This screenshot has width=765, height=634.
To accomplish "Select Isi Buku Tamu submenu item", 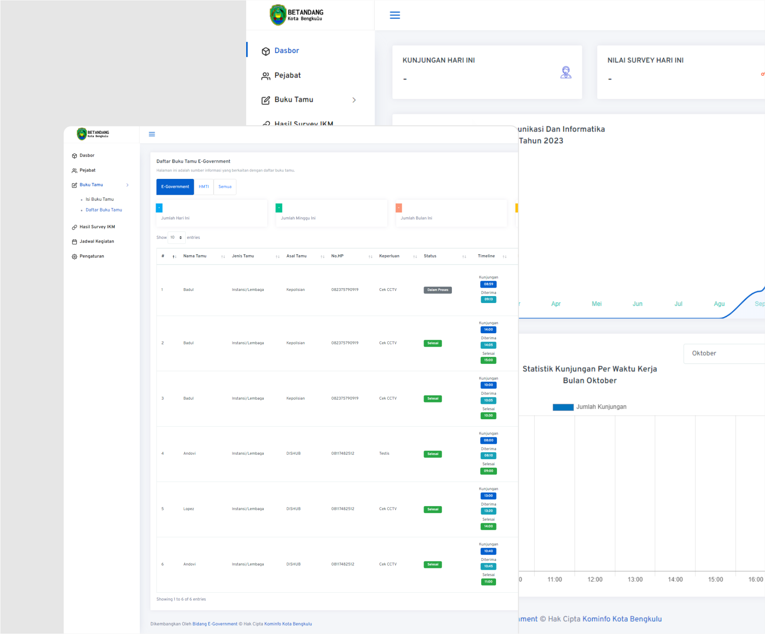I will (x=99, y=199).
